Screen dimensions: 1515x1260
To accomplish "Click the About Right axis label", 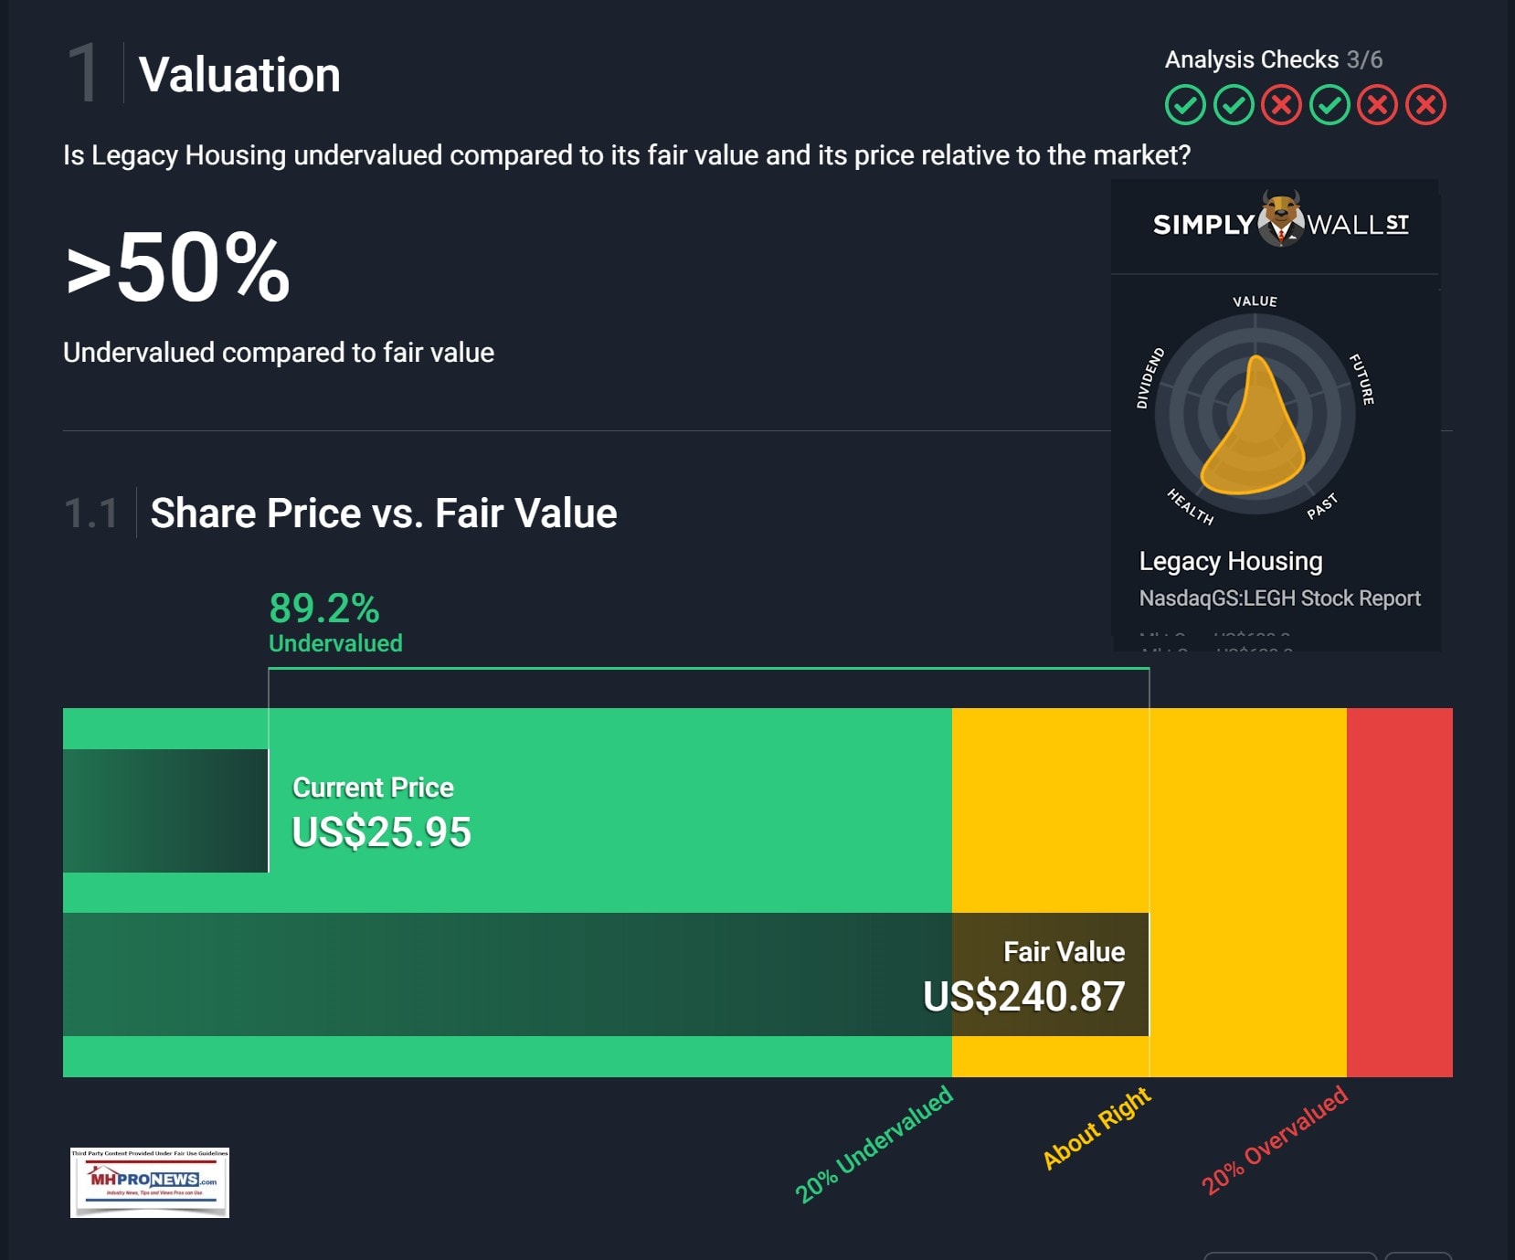I will [1097, 1128].
